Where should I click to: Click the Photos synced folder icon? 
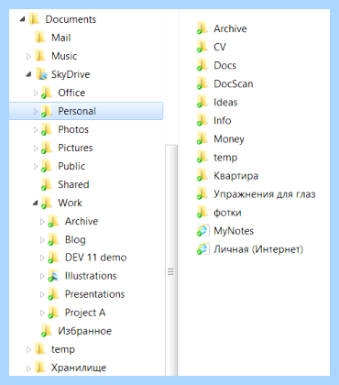coord(47,129)
